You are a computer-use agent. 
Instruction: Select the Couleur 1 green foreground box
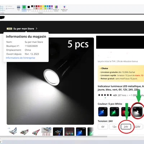click(24, 8)
